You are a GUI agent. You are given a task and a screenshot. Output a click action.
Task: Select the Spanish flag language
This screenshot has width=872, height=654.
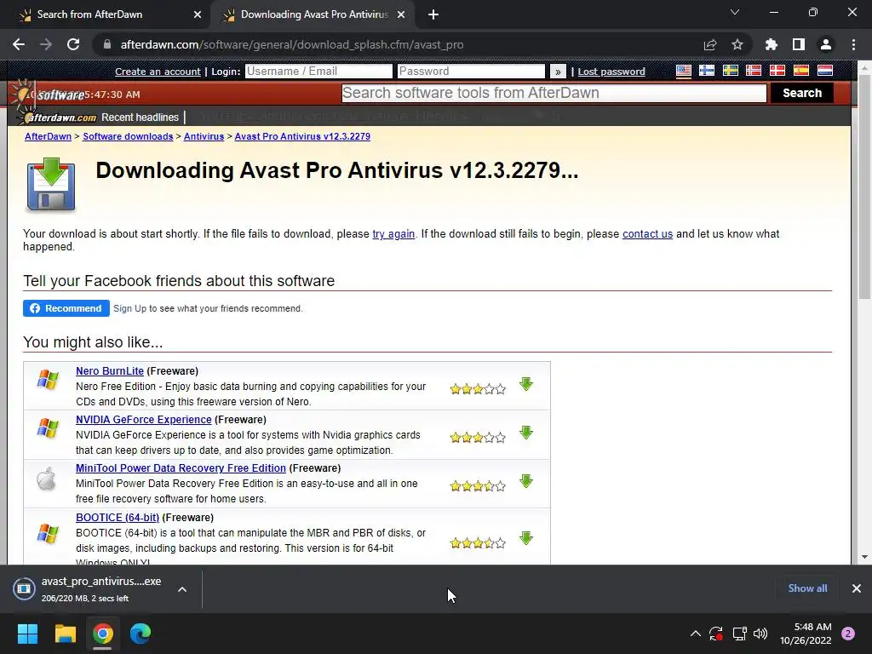click(800, 71)
